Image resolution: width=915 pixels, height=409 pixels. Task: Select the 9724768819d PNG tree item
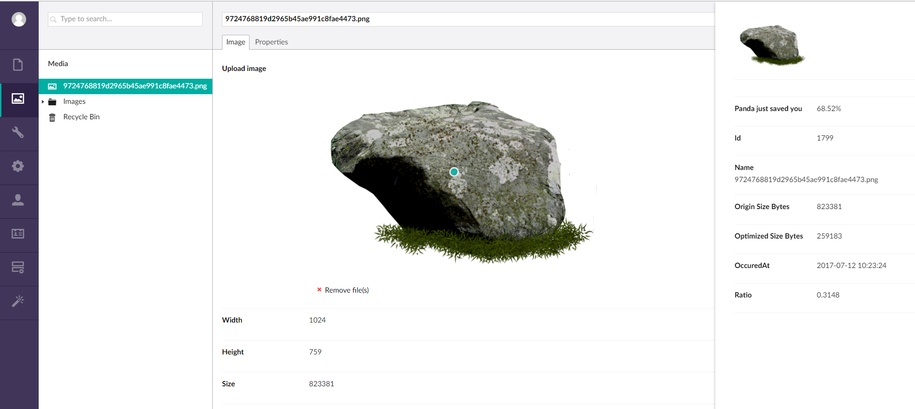134,86
